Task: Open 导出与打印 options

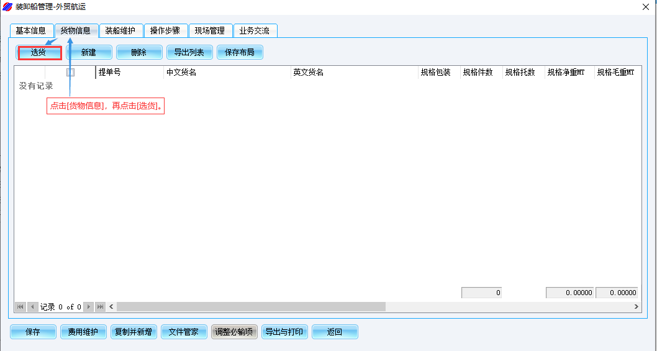Action: pyautogui.click(x=285, y=332)
